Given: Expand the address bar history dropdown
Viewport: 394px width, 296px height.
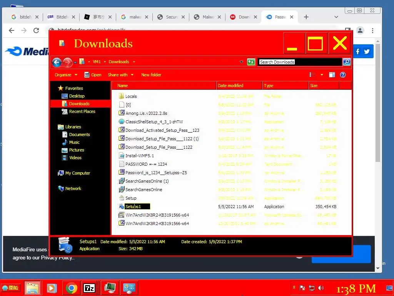Looking at the screenshot, I should pyautogui.click(x=241, y=62).
